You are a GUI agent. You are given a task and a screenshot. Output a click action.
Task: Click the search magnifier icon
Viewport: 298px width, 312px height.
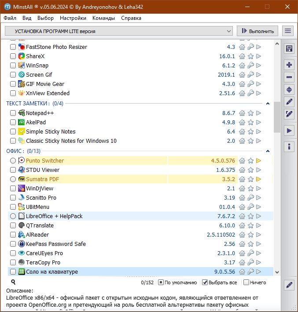tap(13, 282)
